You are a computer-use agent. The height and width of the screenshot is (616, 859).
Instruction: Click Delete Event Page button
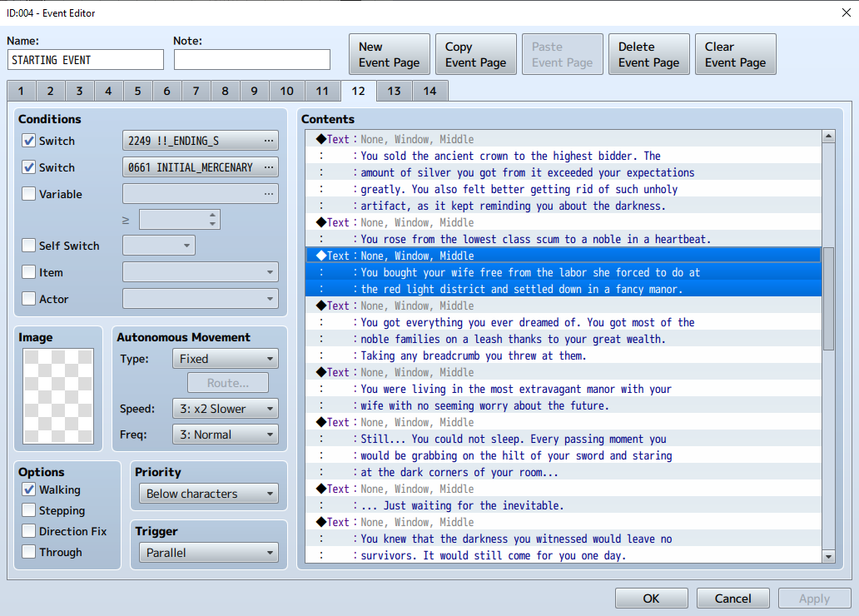[649, 54]
